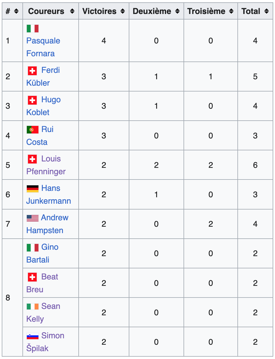The image size is (275, 359).
Task: Click the American flag beside Andrew Hampsten
Action: 32,218
